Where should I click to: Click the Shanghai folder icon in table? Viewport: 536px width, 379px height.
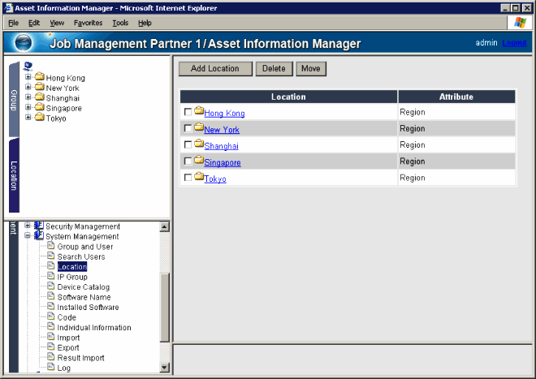(199, 144)
